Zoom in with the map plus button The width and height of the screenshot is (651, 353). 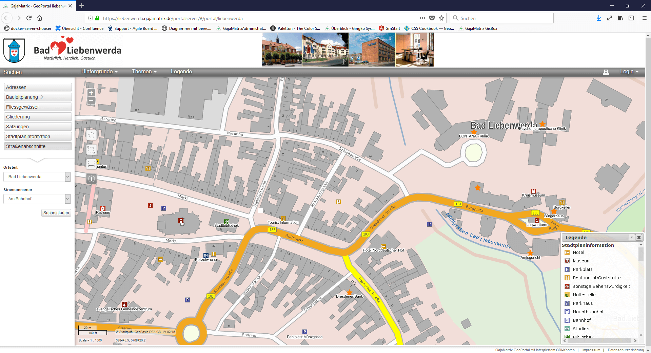pos(91,93)
